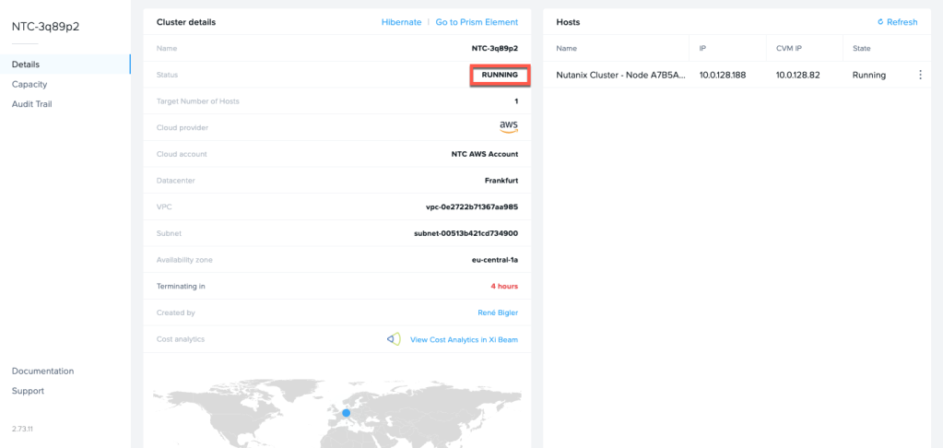
Task: Click the Target Number of Hosts label
Action: click(198, 101)
